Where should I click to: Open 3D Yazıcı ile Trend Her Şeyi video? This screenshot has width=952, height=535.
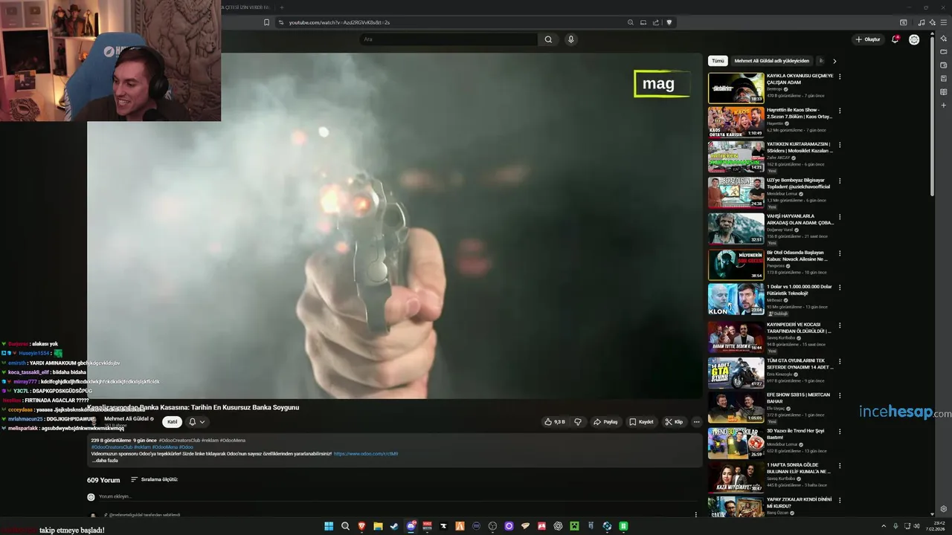click(x=770, y=443)
